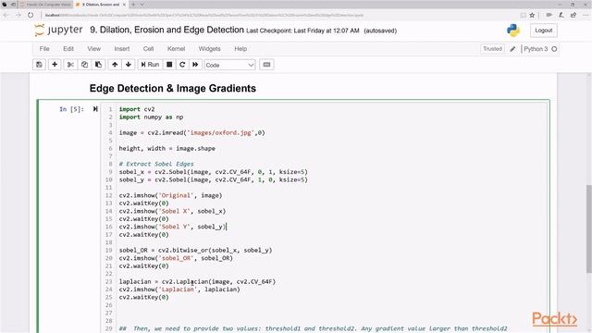Close the Dilation, Erosion notebook tab
The image size is (592, 333).
(x=124, y=5)
